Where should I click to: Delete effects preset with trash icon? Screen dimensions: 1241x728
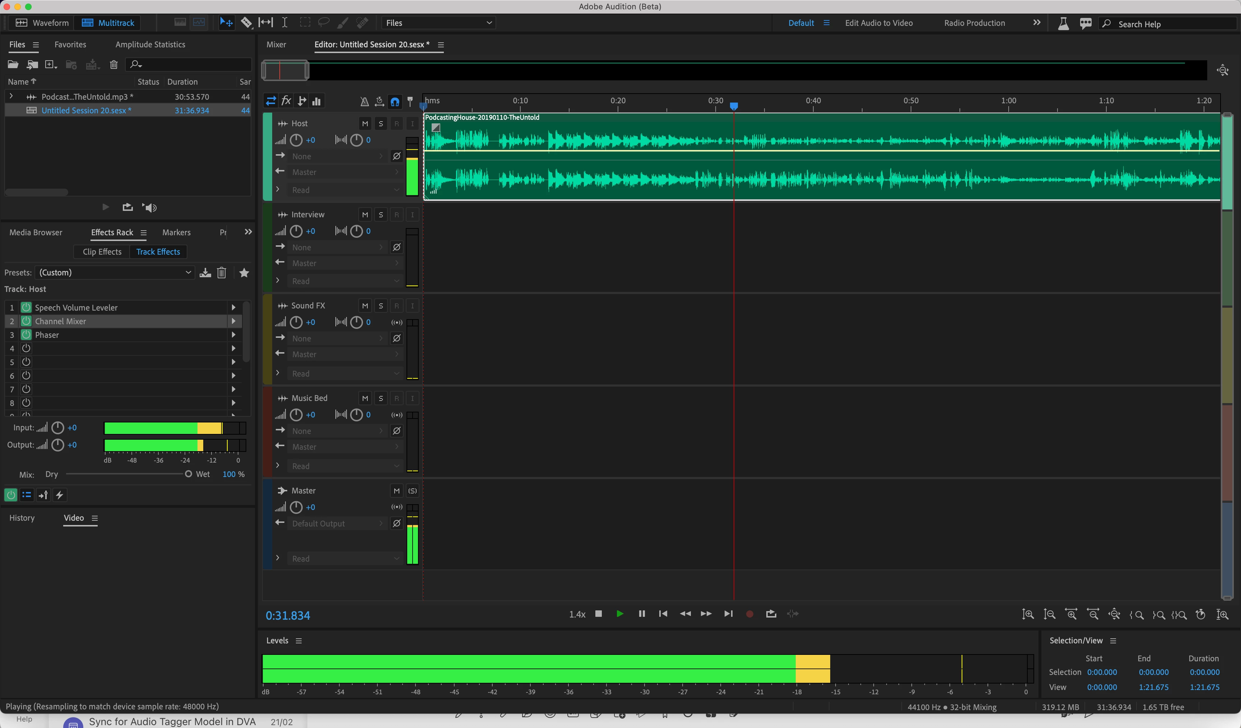coord(222,273)
